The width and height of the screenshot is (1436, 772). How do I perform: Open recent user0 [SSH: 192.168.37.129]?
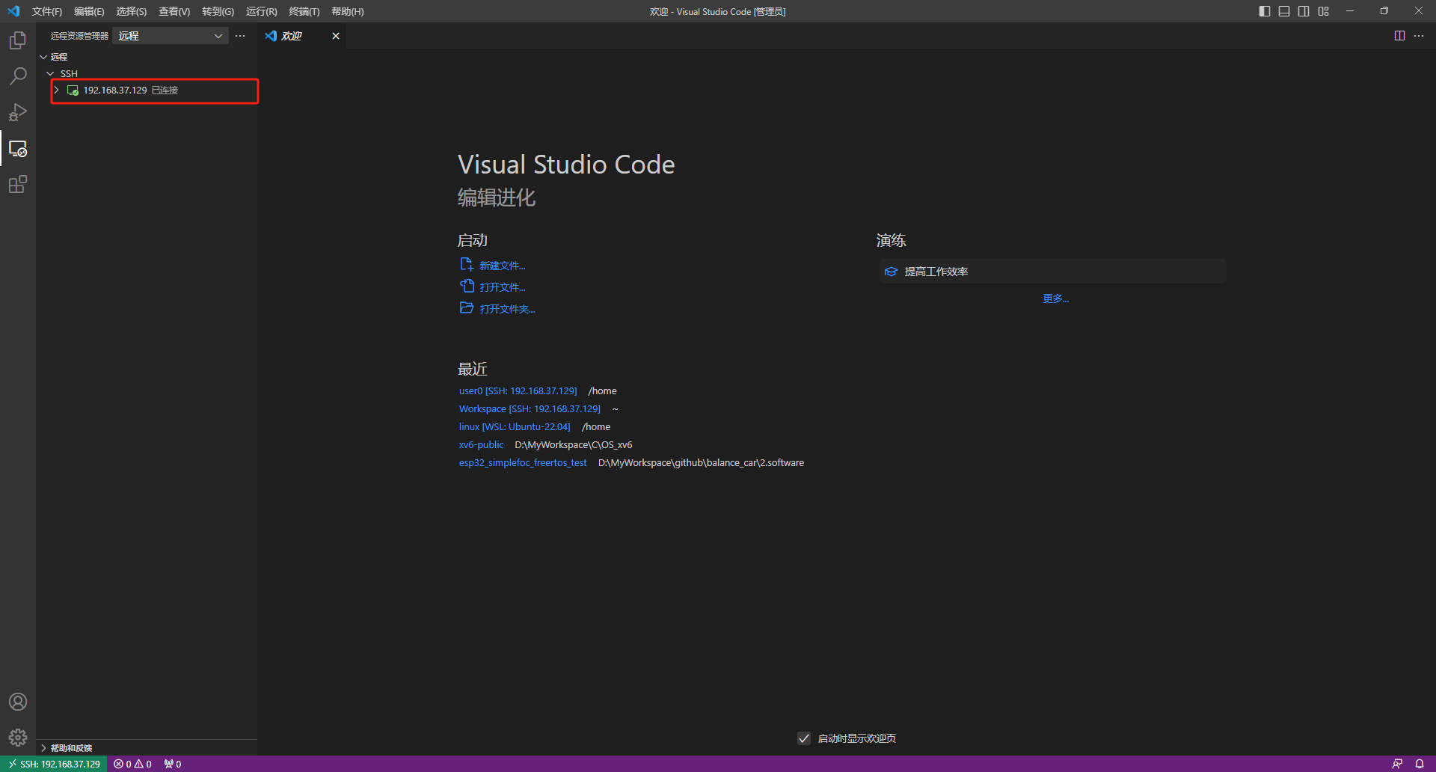point(518,391)
